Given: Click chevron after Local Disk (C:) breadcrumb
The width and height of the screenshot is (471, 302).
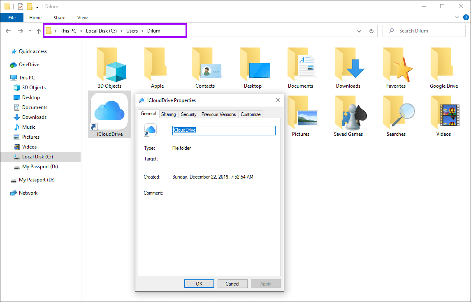Looking at the screenshot, I should pyautogui.click(x=121, y=31).
